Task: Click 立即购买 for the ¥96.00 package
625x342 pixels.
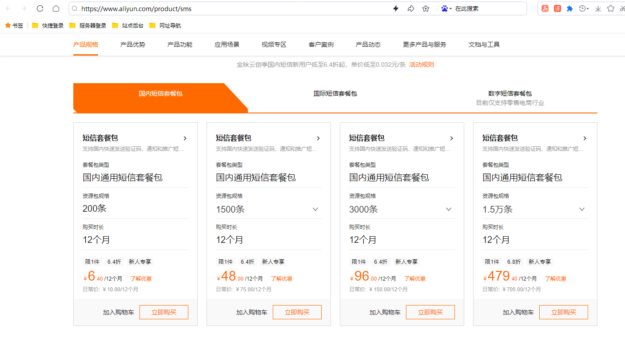Action: pos(430,312)
